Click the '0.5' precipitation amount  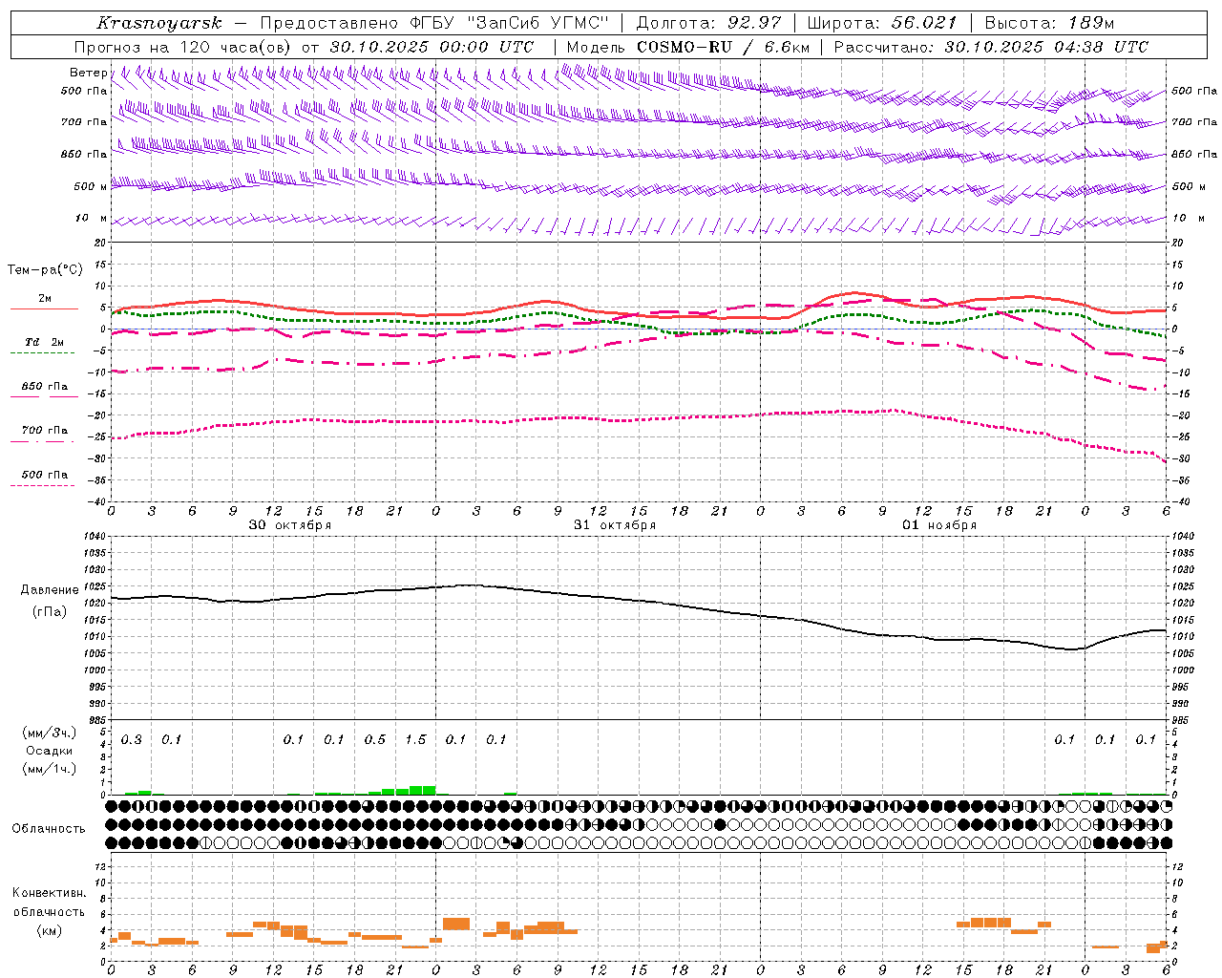(x=375, y=740)
